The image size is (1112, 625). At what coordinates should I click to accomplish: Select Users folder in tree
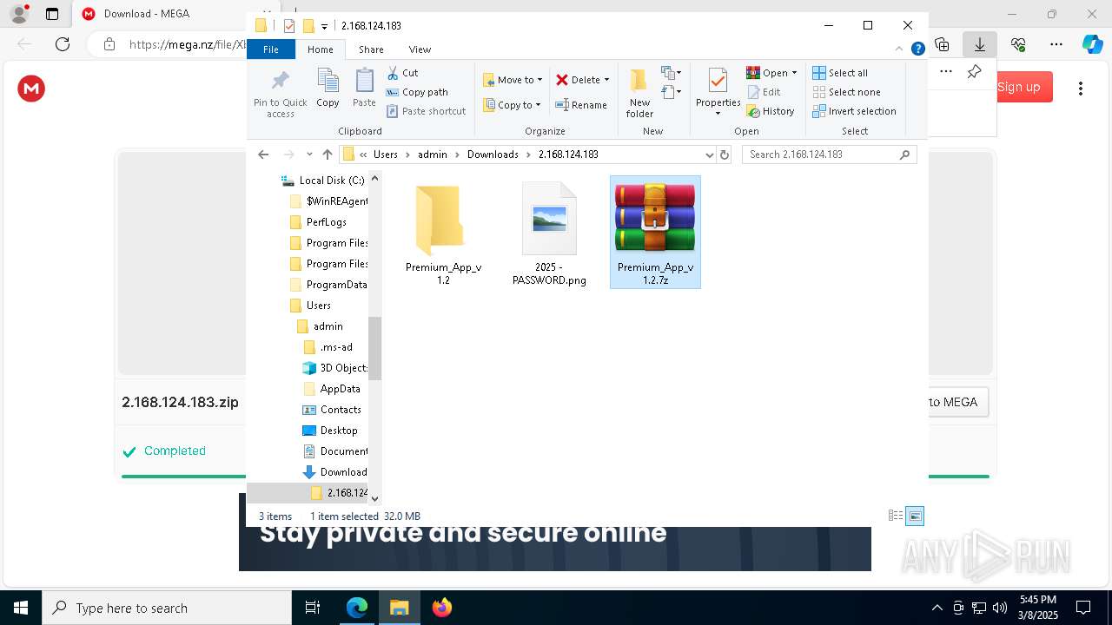318,306
